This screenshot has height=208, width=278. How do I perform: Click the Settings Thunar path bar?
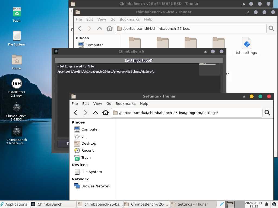[x=187, y=113]
